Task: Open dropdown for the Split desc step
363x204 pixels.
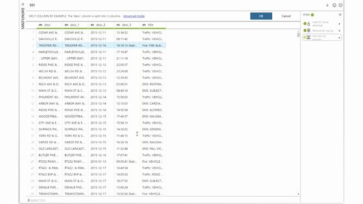Action: click(339, 38)
